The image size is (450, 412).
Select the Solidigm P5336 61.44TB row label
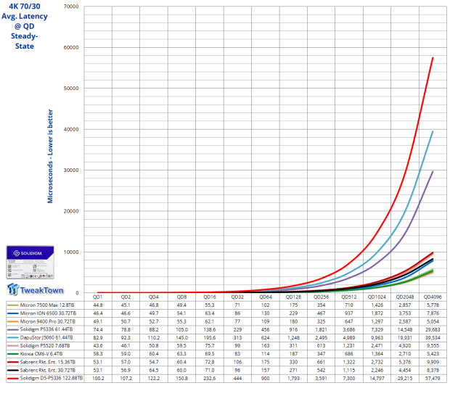tap(46, 329)
